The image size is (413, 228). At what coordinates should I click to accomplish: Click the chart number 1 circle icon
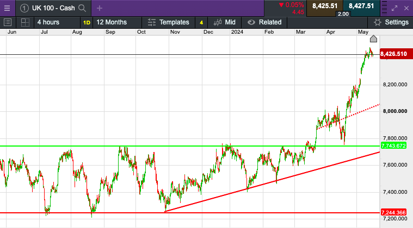tap(24, 8)
